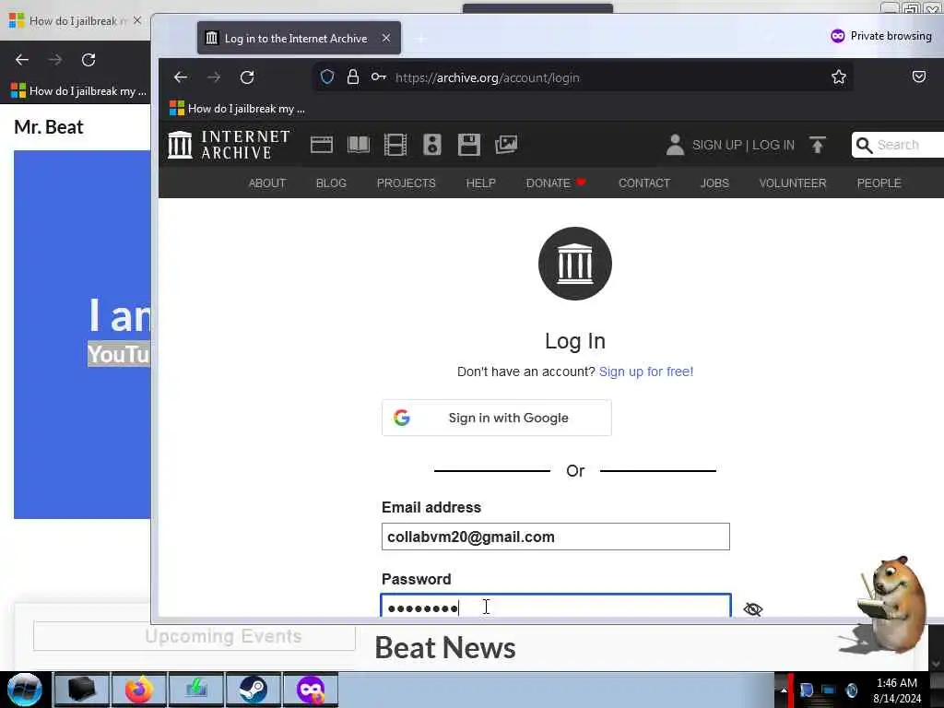
Task: Click the Upload arrow icon
Action: (x=817, y=145)
